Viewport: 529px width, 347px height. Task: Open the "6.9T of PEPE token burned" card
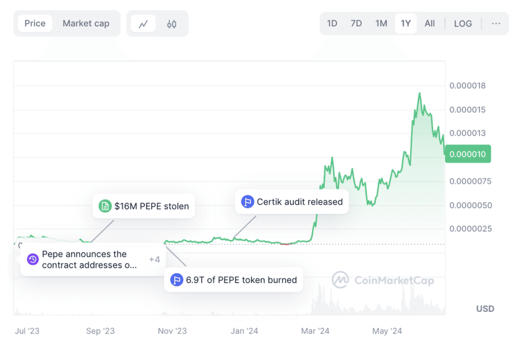233,280
